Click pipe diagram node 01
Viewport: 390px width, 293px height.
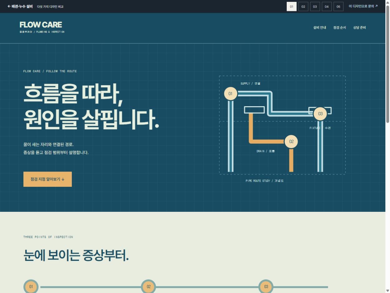pyautogui.click(x=231, y=93)
